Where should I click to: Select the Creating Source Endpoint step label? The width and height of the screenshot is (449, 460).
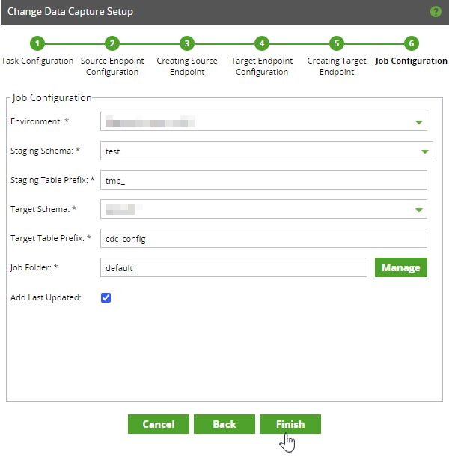coord(187,66)
